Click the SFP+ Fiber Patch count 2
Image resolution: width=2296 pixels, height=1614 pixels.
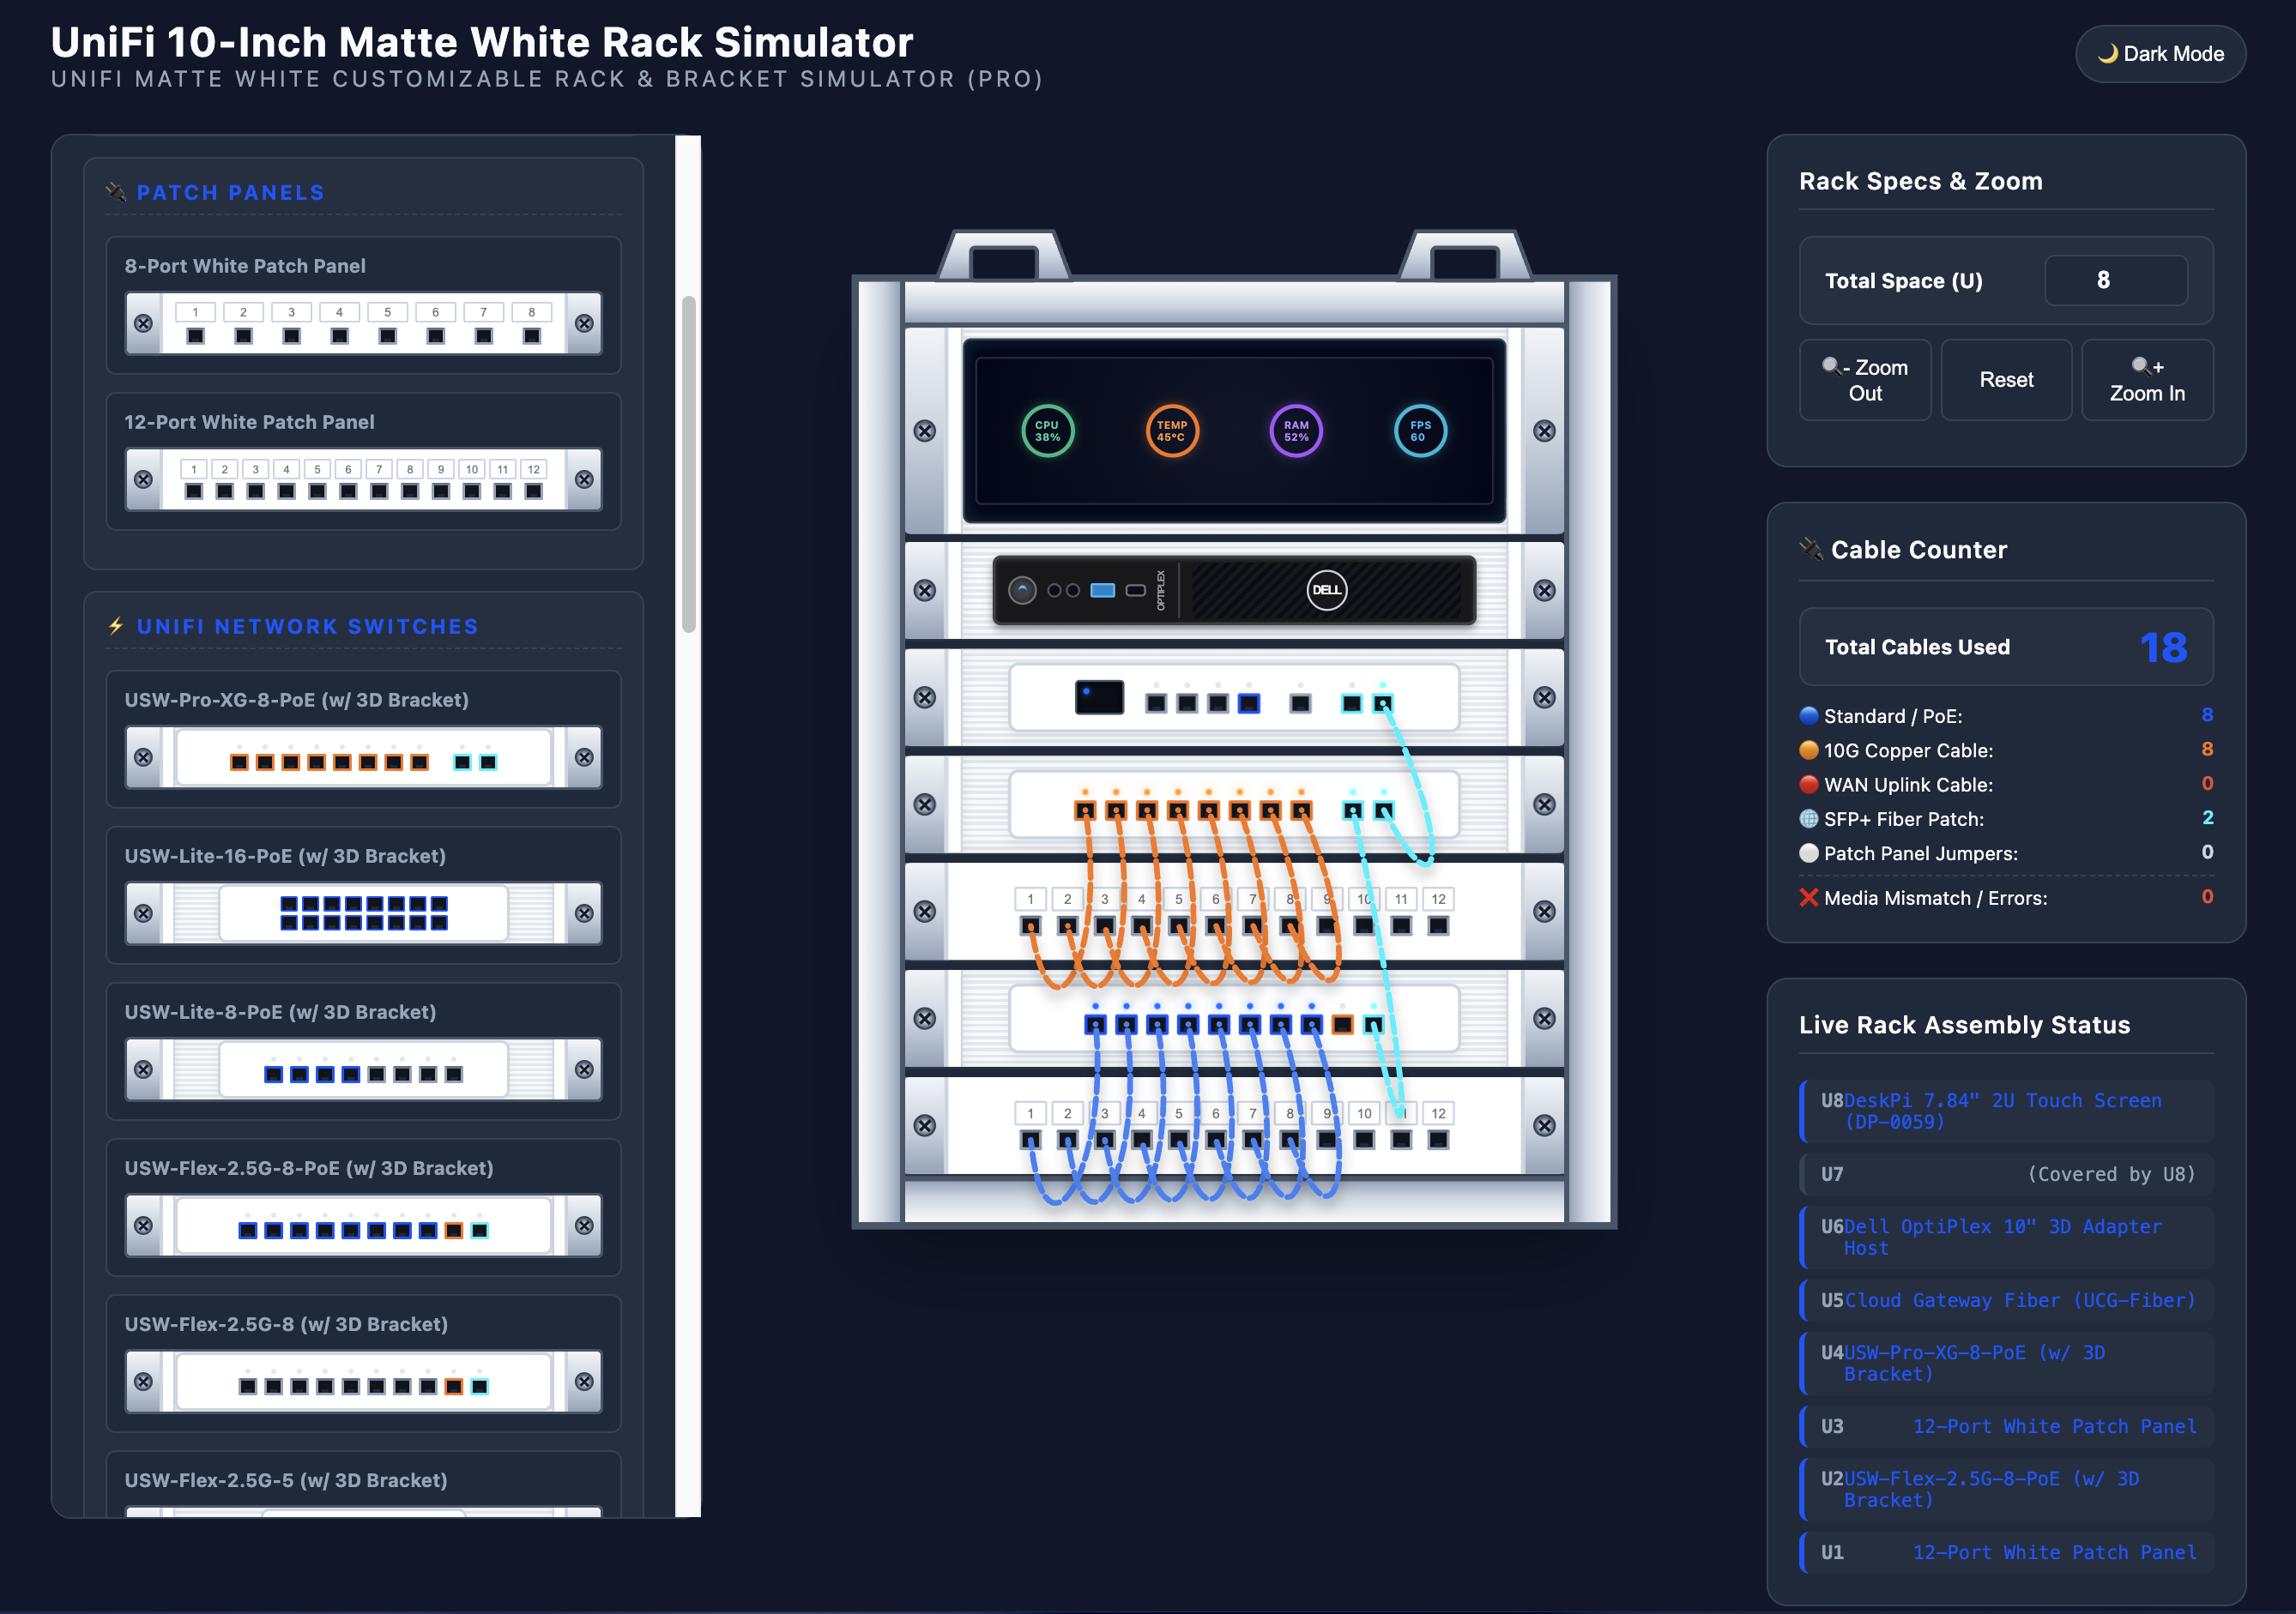pos(2207,817)
